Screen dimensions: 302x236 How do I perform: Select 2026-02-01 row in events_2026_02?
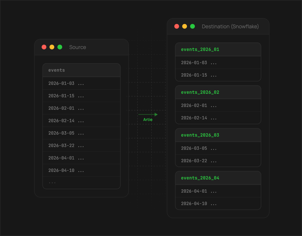pos(218,106)
